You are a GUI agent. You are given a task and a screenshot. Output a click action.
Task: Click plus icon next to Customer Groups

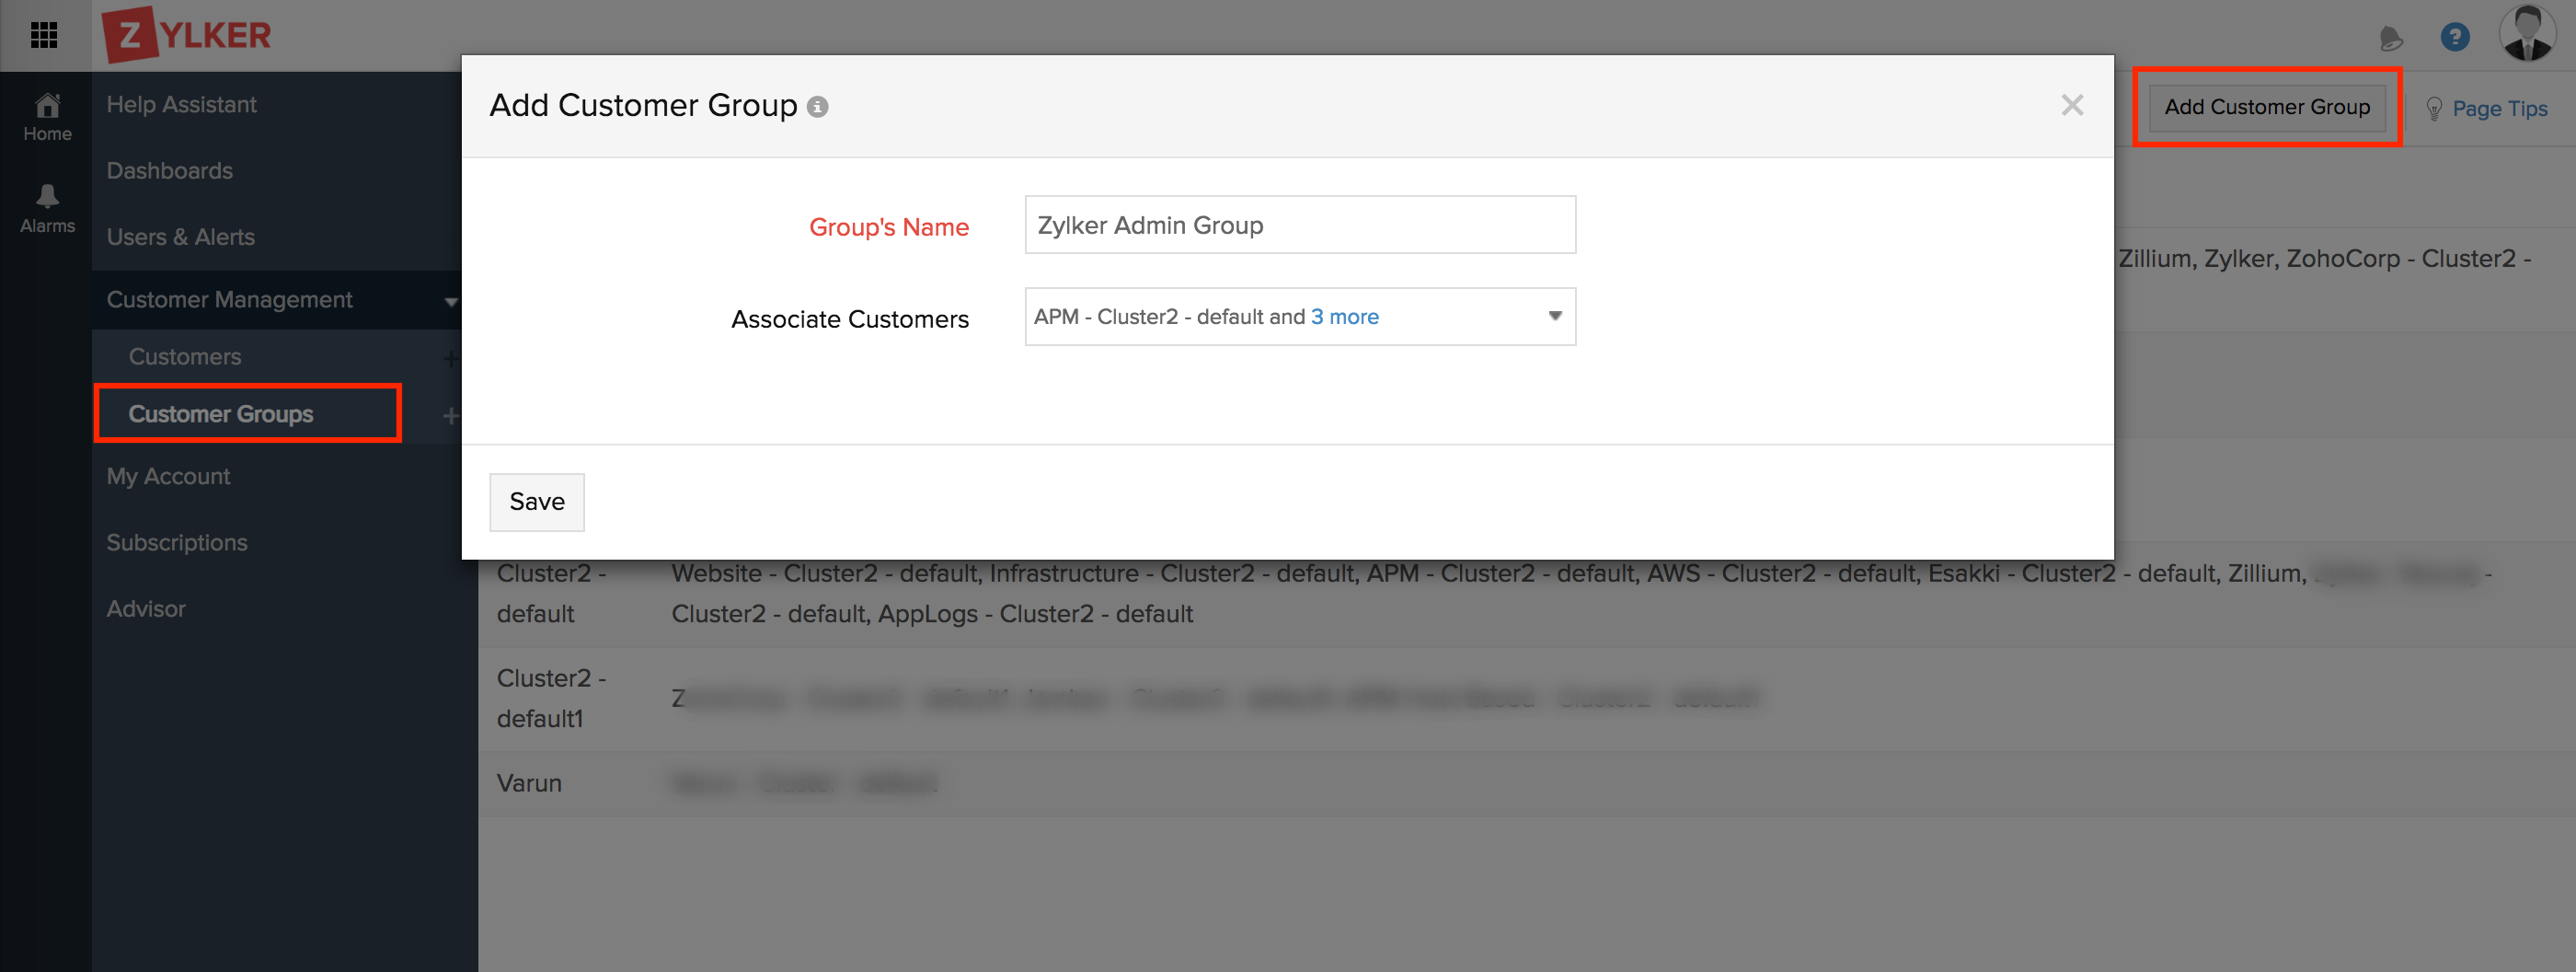(450, 415)
